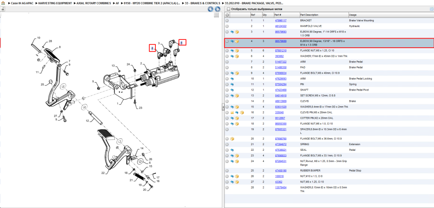The width and height of the screenshot is (434, 208).
Task: Open 'AXIAL ROTARY COMBINES' breadcrumb
Action: pos(94,3)
